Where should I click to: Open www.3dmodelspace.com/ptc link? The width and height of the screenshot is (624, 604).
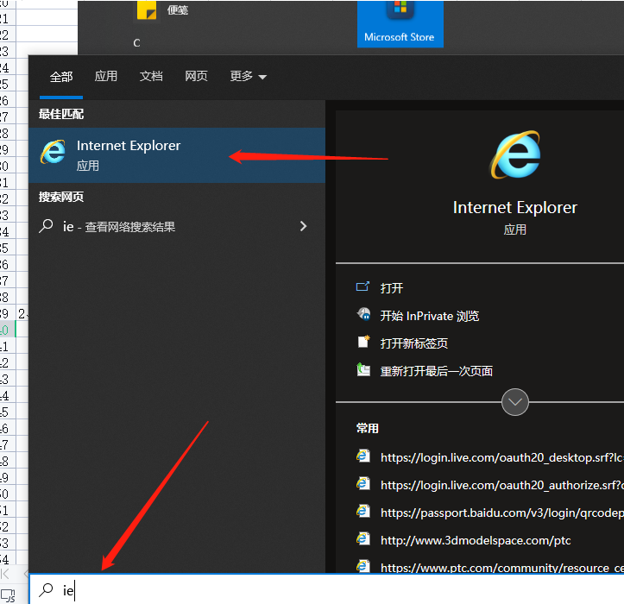pyautogui.click(x=476, y=540)
